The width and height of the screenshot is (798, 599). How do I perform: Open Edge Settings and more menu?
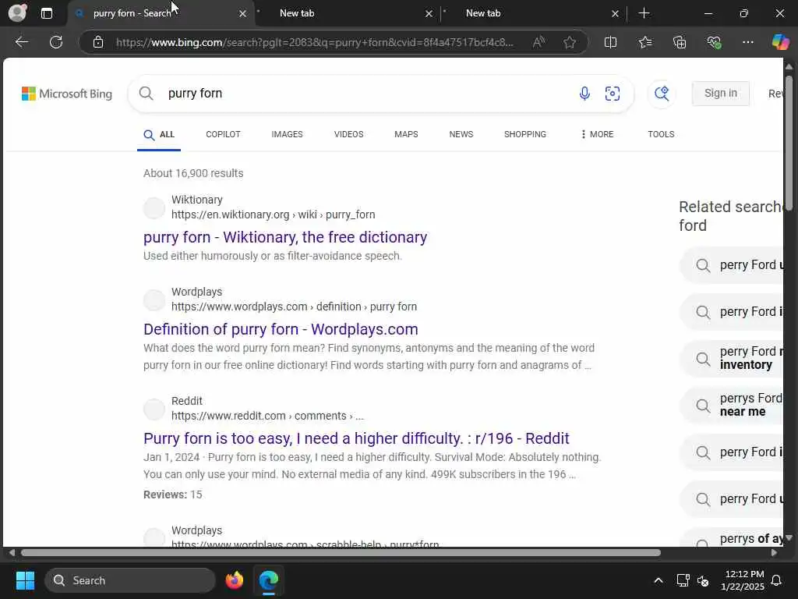747,42
